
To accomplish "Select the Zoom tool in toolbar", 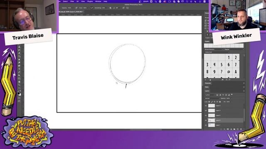I will (19, 85).
